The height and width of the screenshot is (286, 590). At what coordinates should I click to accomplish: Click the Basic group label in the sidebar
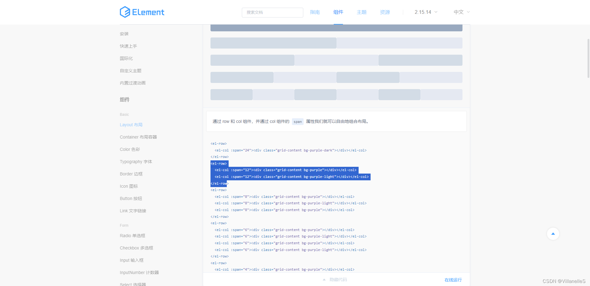point(124,115)
